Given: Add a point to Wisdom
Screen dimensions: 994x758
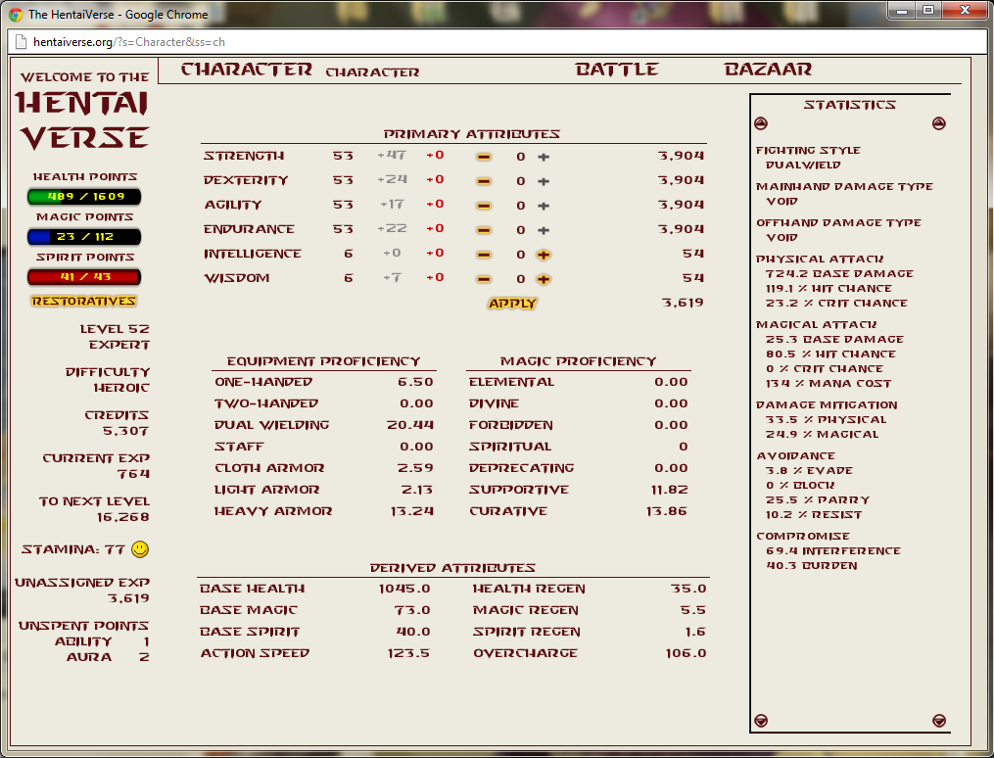Looking at the screenshot, I should tap(544, 279).
